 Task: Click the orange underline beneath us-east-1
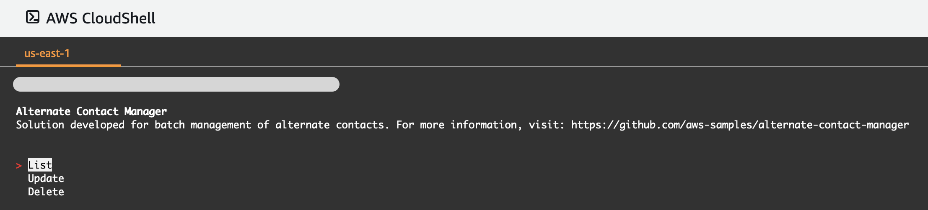pos(68,65)
